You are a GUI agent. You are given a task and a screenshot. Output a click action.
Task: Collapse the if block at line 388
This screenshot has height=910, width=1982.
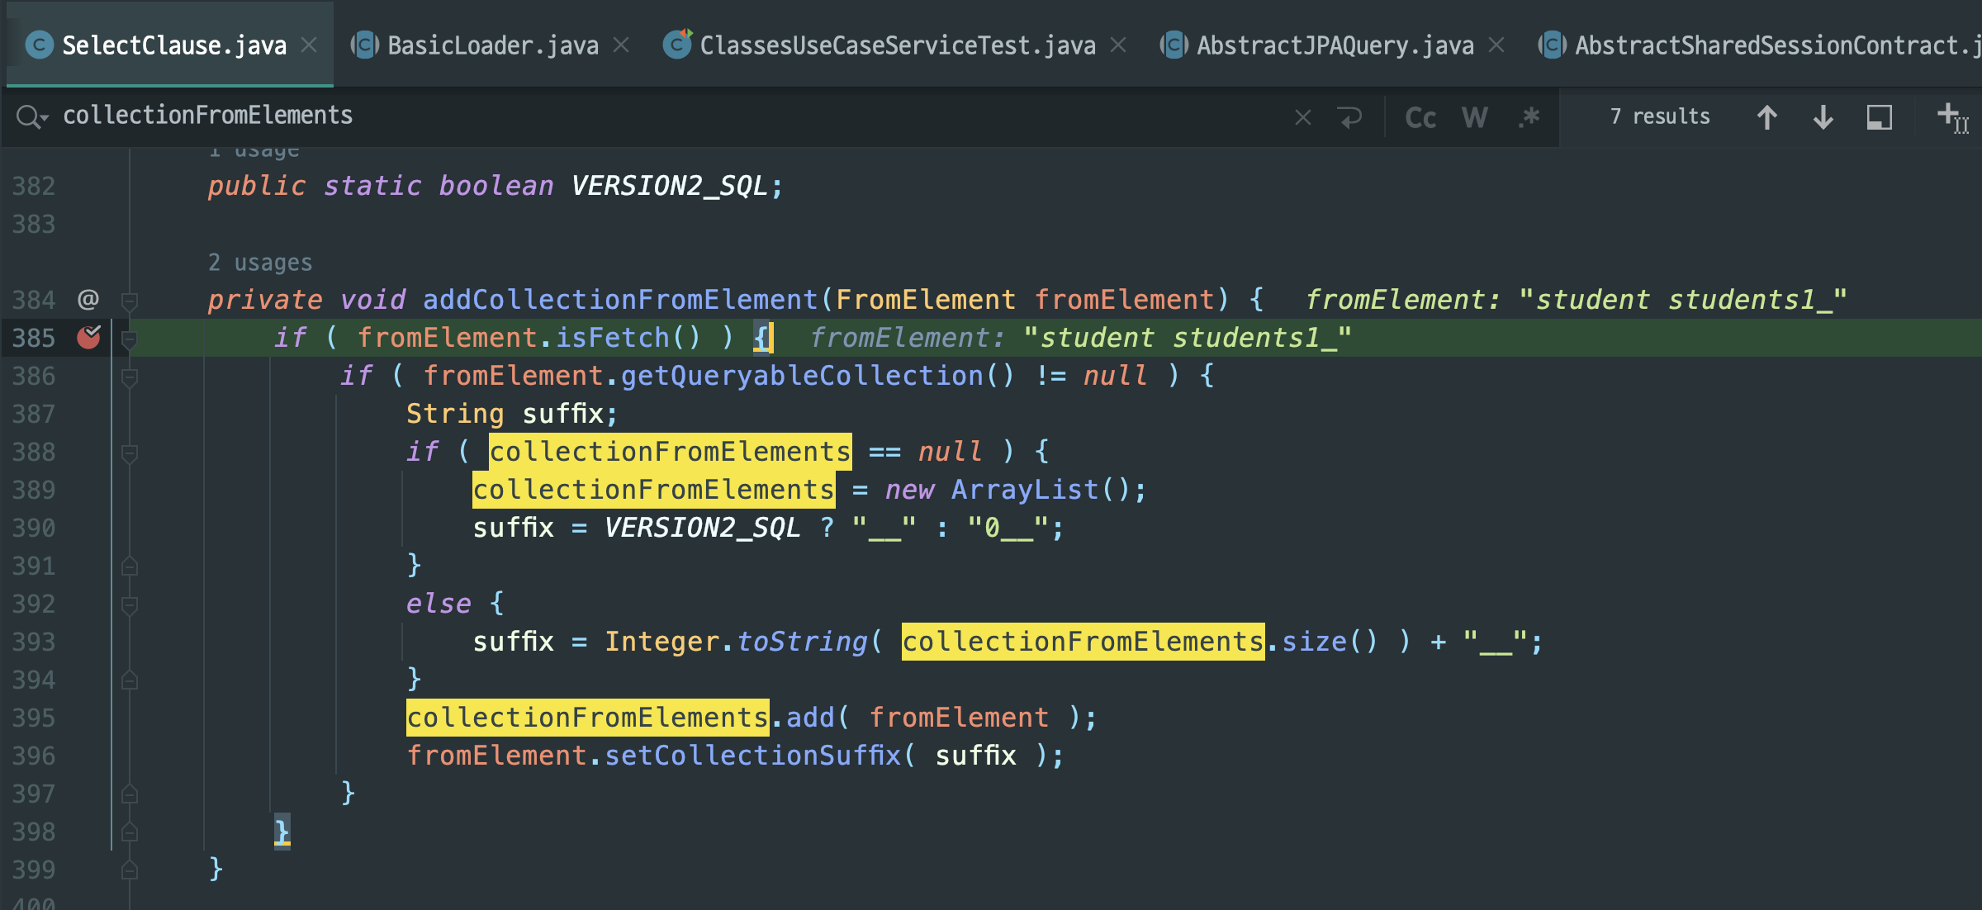pos(130,453)
